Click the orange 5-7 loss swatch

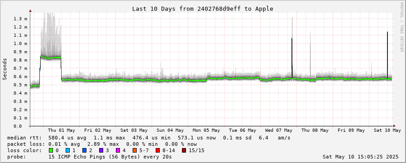click(x=134, y=150)
